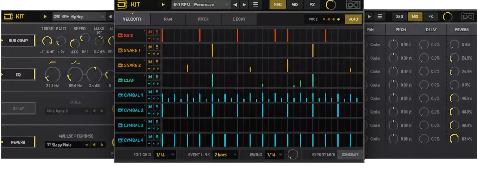Click EQ button in left FX window
478x187 pixels.
tap(18, 75)
